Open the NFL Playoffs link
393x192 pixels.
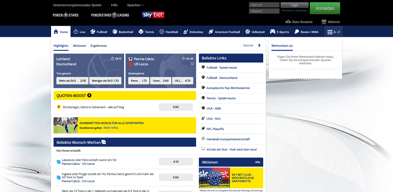click(215, 129)
